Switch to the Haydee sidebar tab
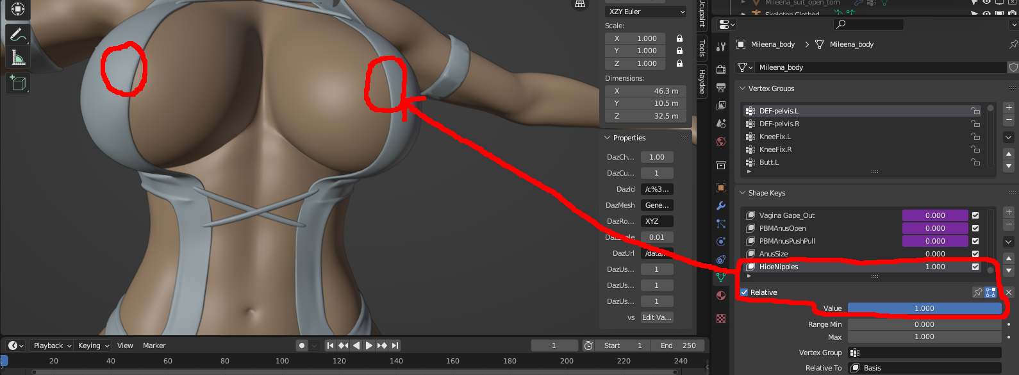 (702, 81)
